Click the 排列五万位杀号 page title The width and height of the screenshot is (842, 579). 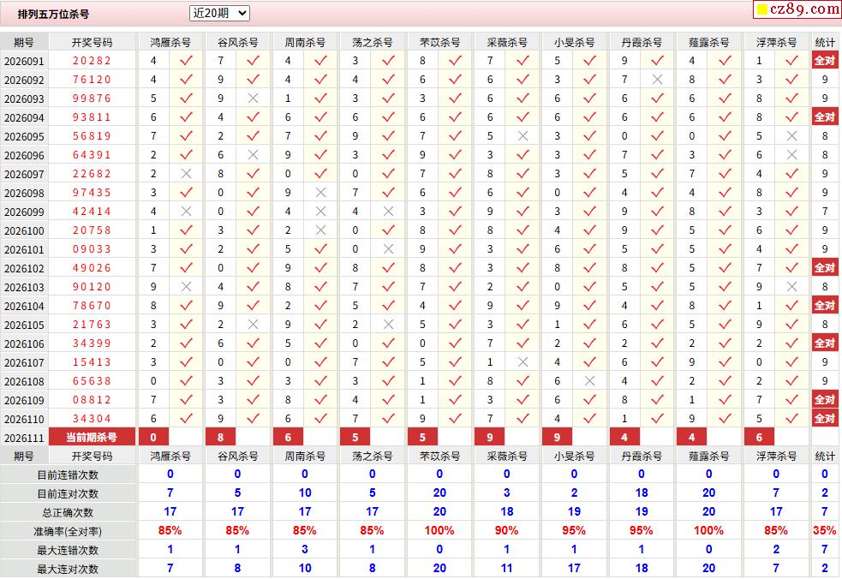click(53, 14)
